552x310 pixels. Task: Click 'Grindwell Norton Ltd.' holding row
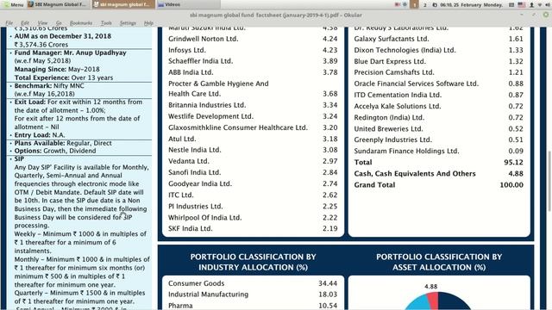(253, 39)
